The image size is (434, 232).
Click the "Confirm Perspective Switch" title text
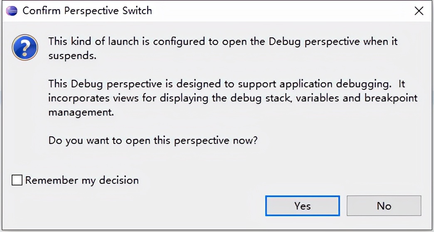[x=87, y=11]
